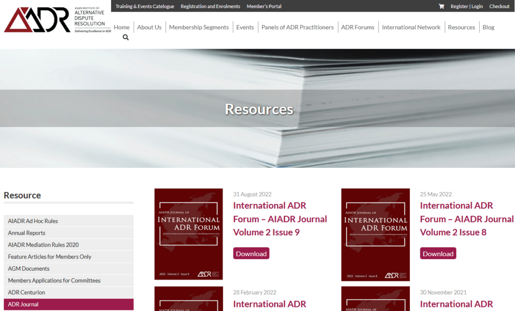Download Volume 2 Issue 9 journal
Viewport: 515px width, 311px height.
(x=251, y=254)
